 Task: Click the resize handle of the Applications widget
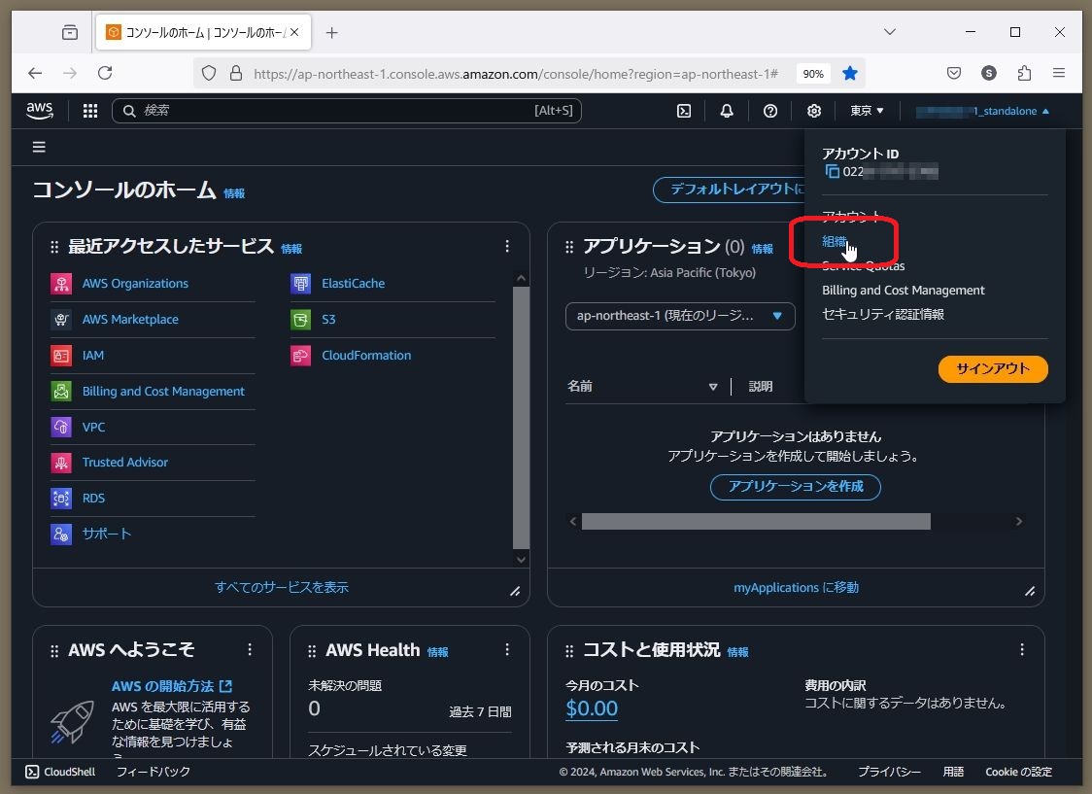1029,591
